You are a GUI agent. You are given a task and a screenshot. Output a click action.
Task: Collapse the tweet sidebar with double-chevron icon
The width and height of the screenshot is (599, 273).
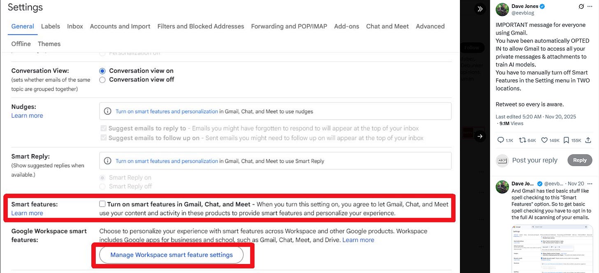(480, 9)
